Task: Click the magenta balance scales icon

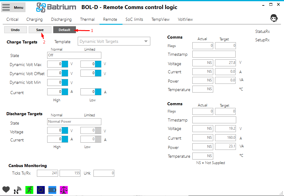Action: tap(64, 190)
